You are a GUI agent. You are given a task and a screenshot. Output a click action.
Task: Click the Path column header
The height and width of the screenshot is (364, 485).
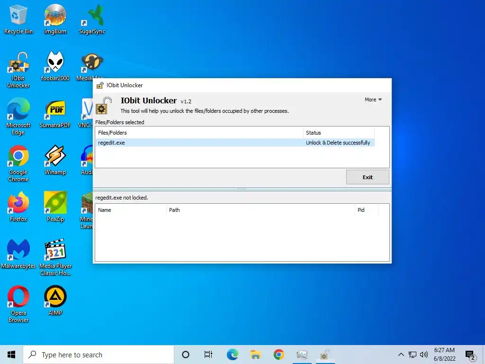point(260,210)
